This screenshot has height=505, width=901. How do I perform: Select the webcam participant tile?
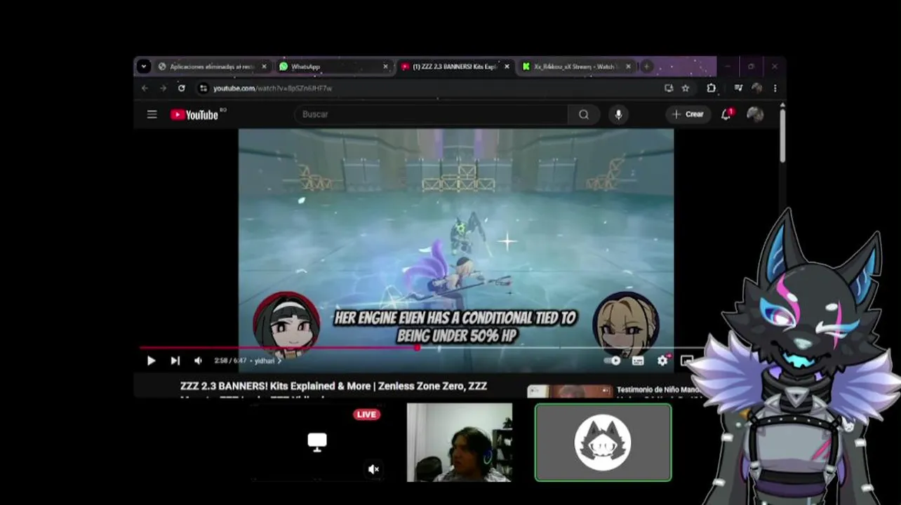pos(460,443)
